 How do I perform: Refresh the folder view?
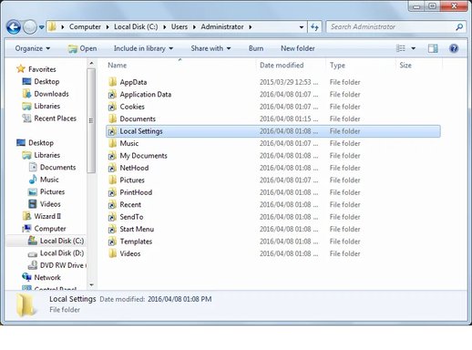[x=314, y=27]
